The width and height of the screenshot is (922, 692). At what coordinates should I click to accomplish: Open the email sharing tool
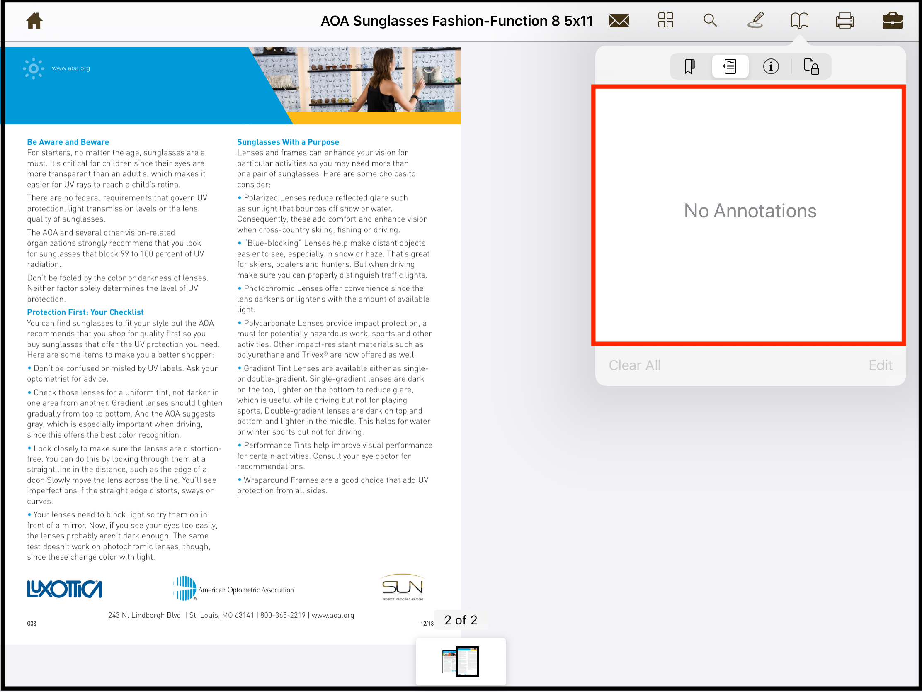[x=619, y=20]
